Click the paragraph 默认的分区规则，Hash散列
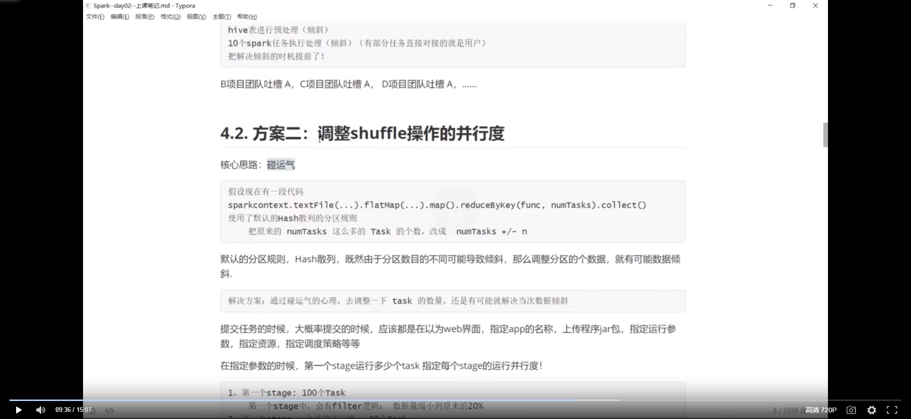911x419 pixels. pyautogui.click(x=450, y=266)
